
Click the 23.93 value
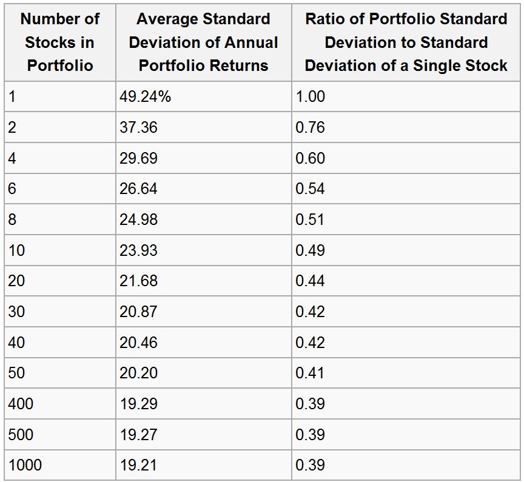pos(138,250)
